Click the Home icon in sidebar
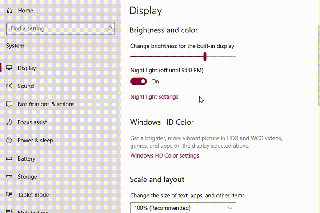 click(x=9, y=10)
